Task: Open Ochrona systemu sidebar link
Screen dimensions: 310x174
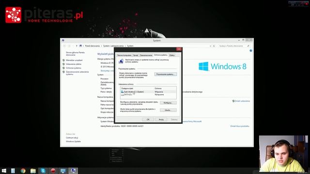Action: coord(73,68)
